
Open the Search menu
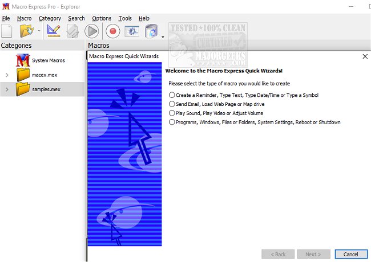coord(76,18)
